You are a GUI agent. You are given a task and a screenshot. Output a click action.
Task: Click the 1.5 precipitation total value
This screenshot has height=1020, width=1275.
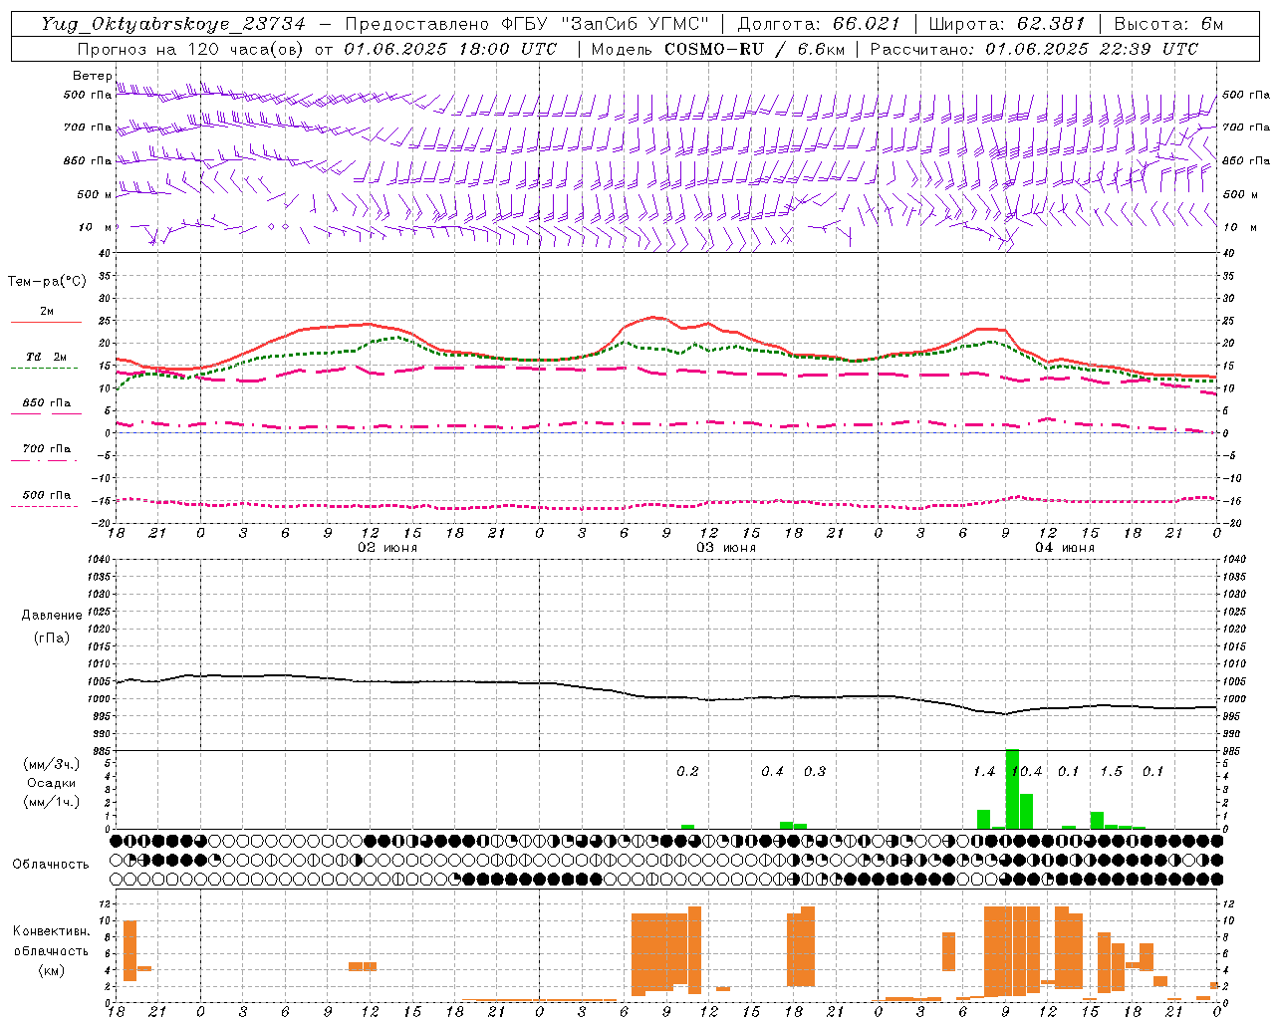tap(1111, 772)
